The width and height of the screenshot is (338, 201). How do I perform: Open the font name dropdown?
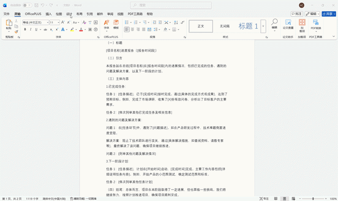pyautogui.click(x=47, y=22)
